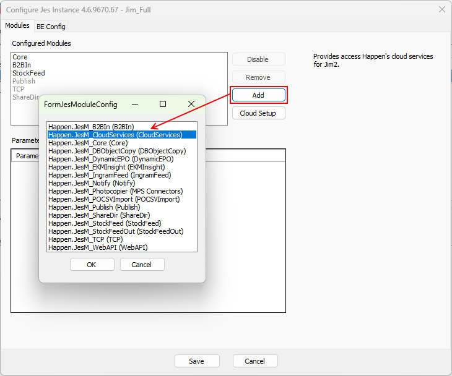Open the Cloud Setup dialog
Screen dimensions: 452x376
(258, 113)
